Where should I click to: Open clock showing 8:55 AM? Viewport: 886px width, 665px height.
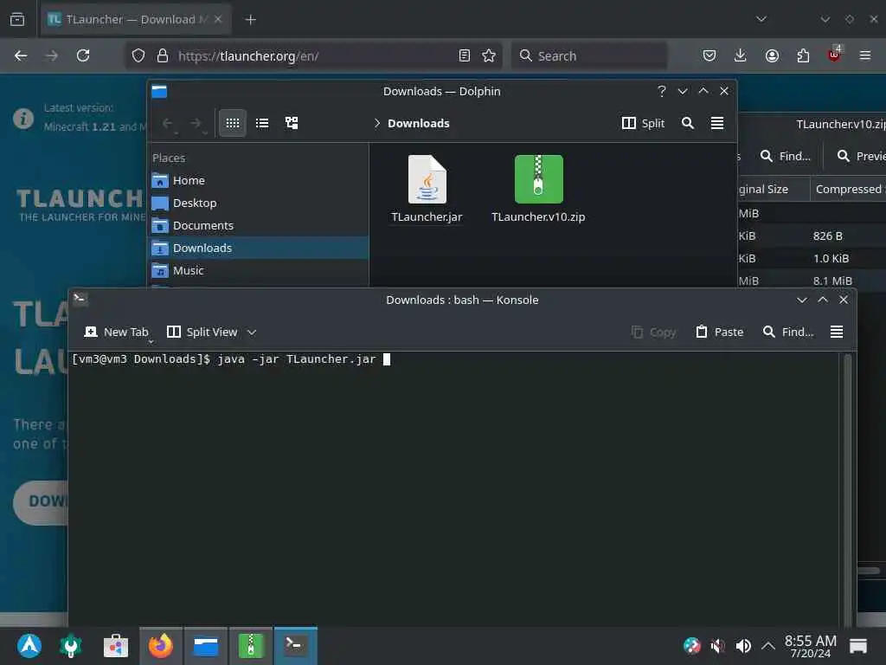pos(810,646)
